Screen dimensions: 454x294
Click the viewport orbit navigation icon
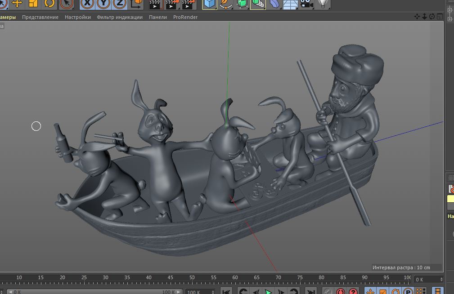coord(432,17)
